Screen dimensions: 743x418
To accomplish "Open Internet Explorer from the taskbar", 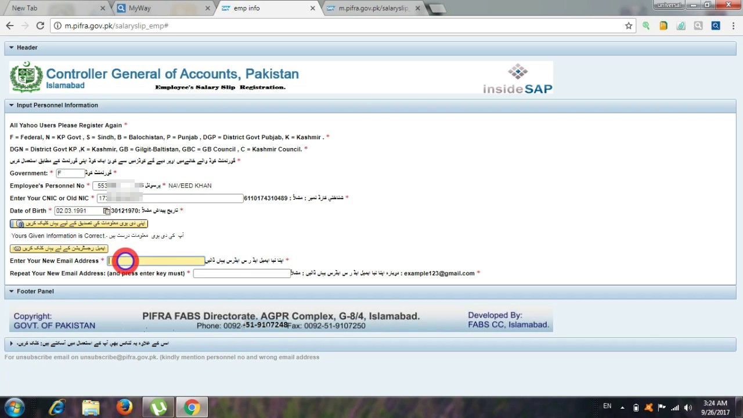I will [x=57, y=408].
